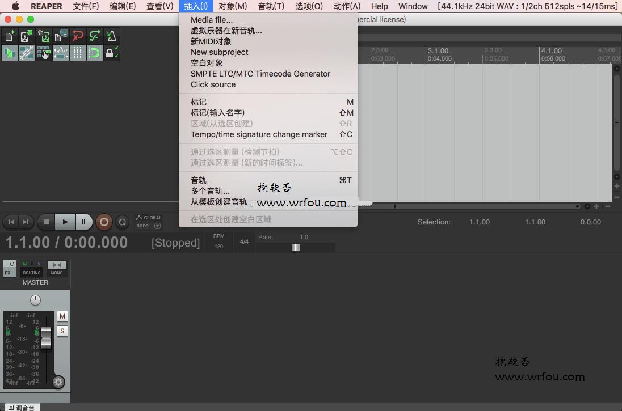Toggle the grid lines toolbar icon

click(x=78, y=53)
